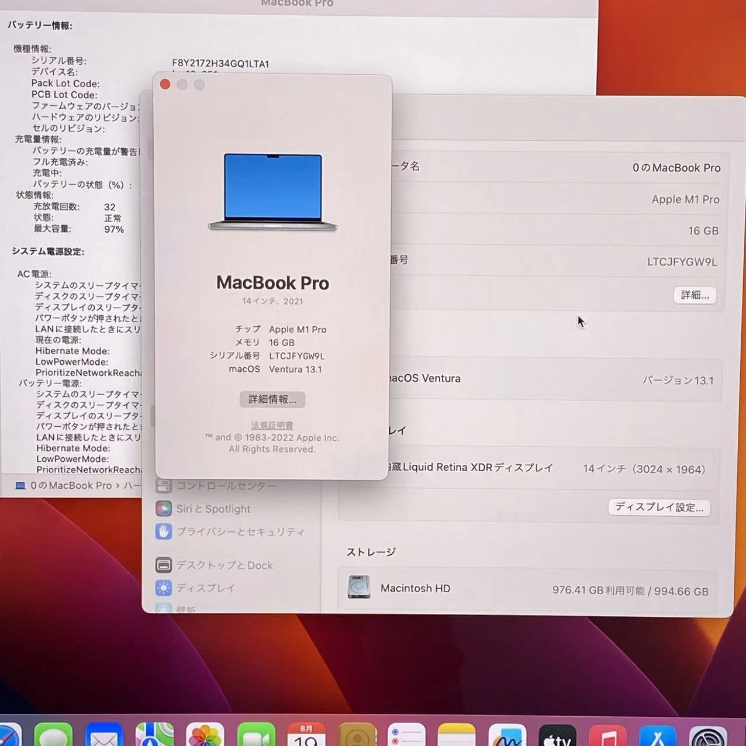This screenshot has width=746, height=746.
Task: Launch Reminders from the Dock
Action: (x=406, y=735)
